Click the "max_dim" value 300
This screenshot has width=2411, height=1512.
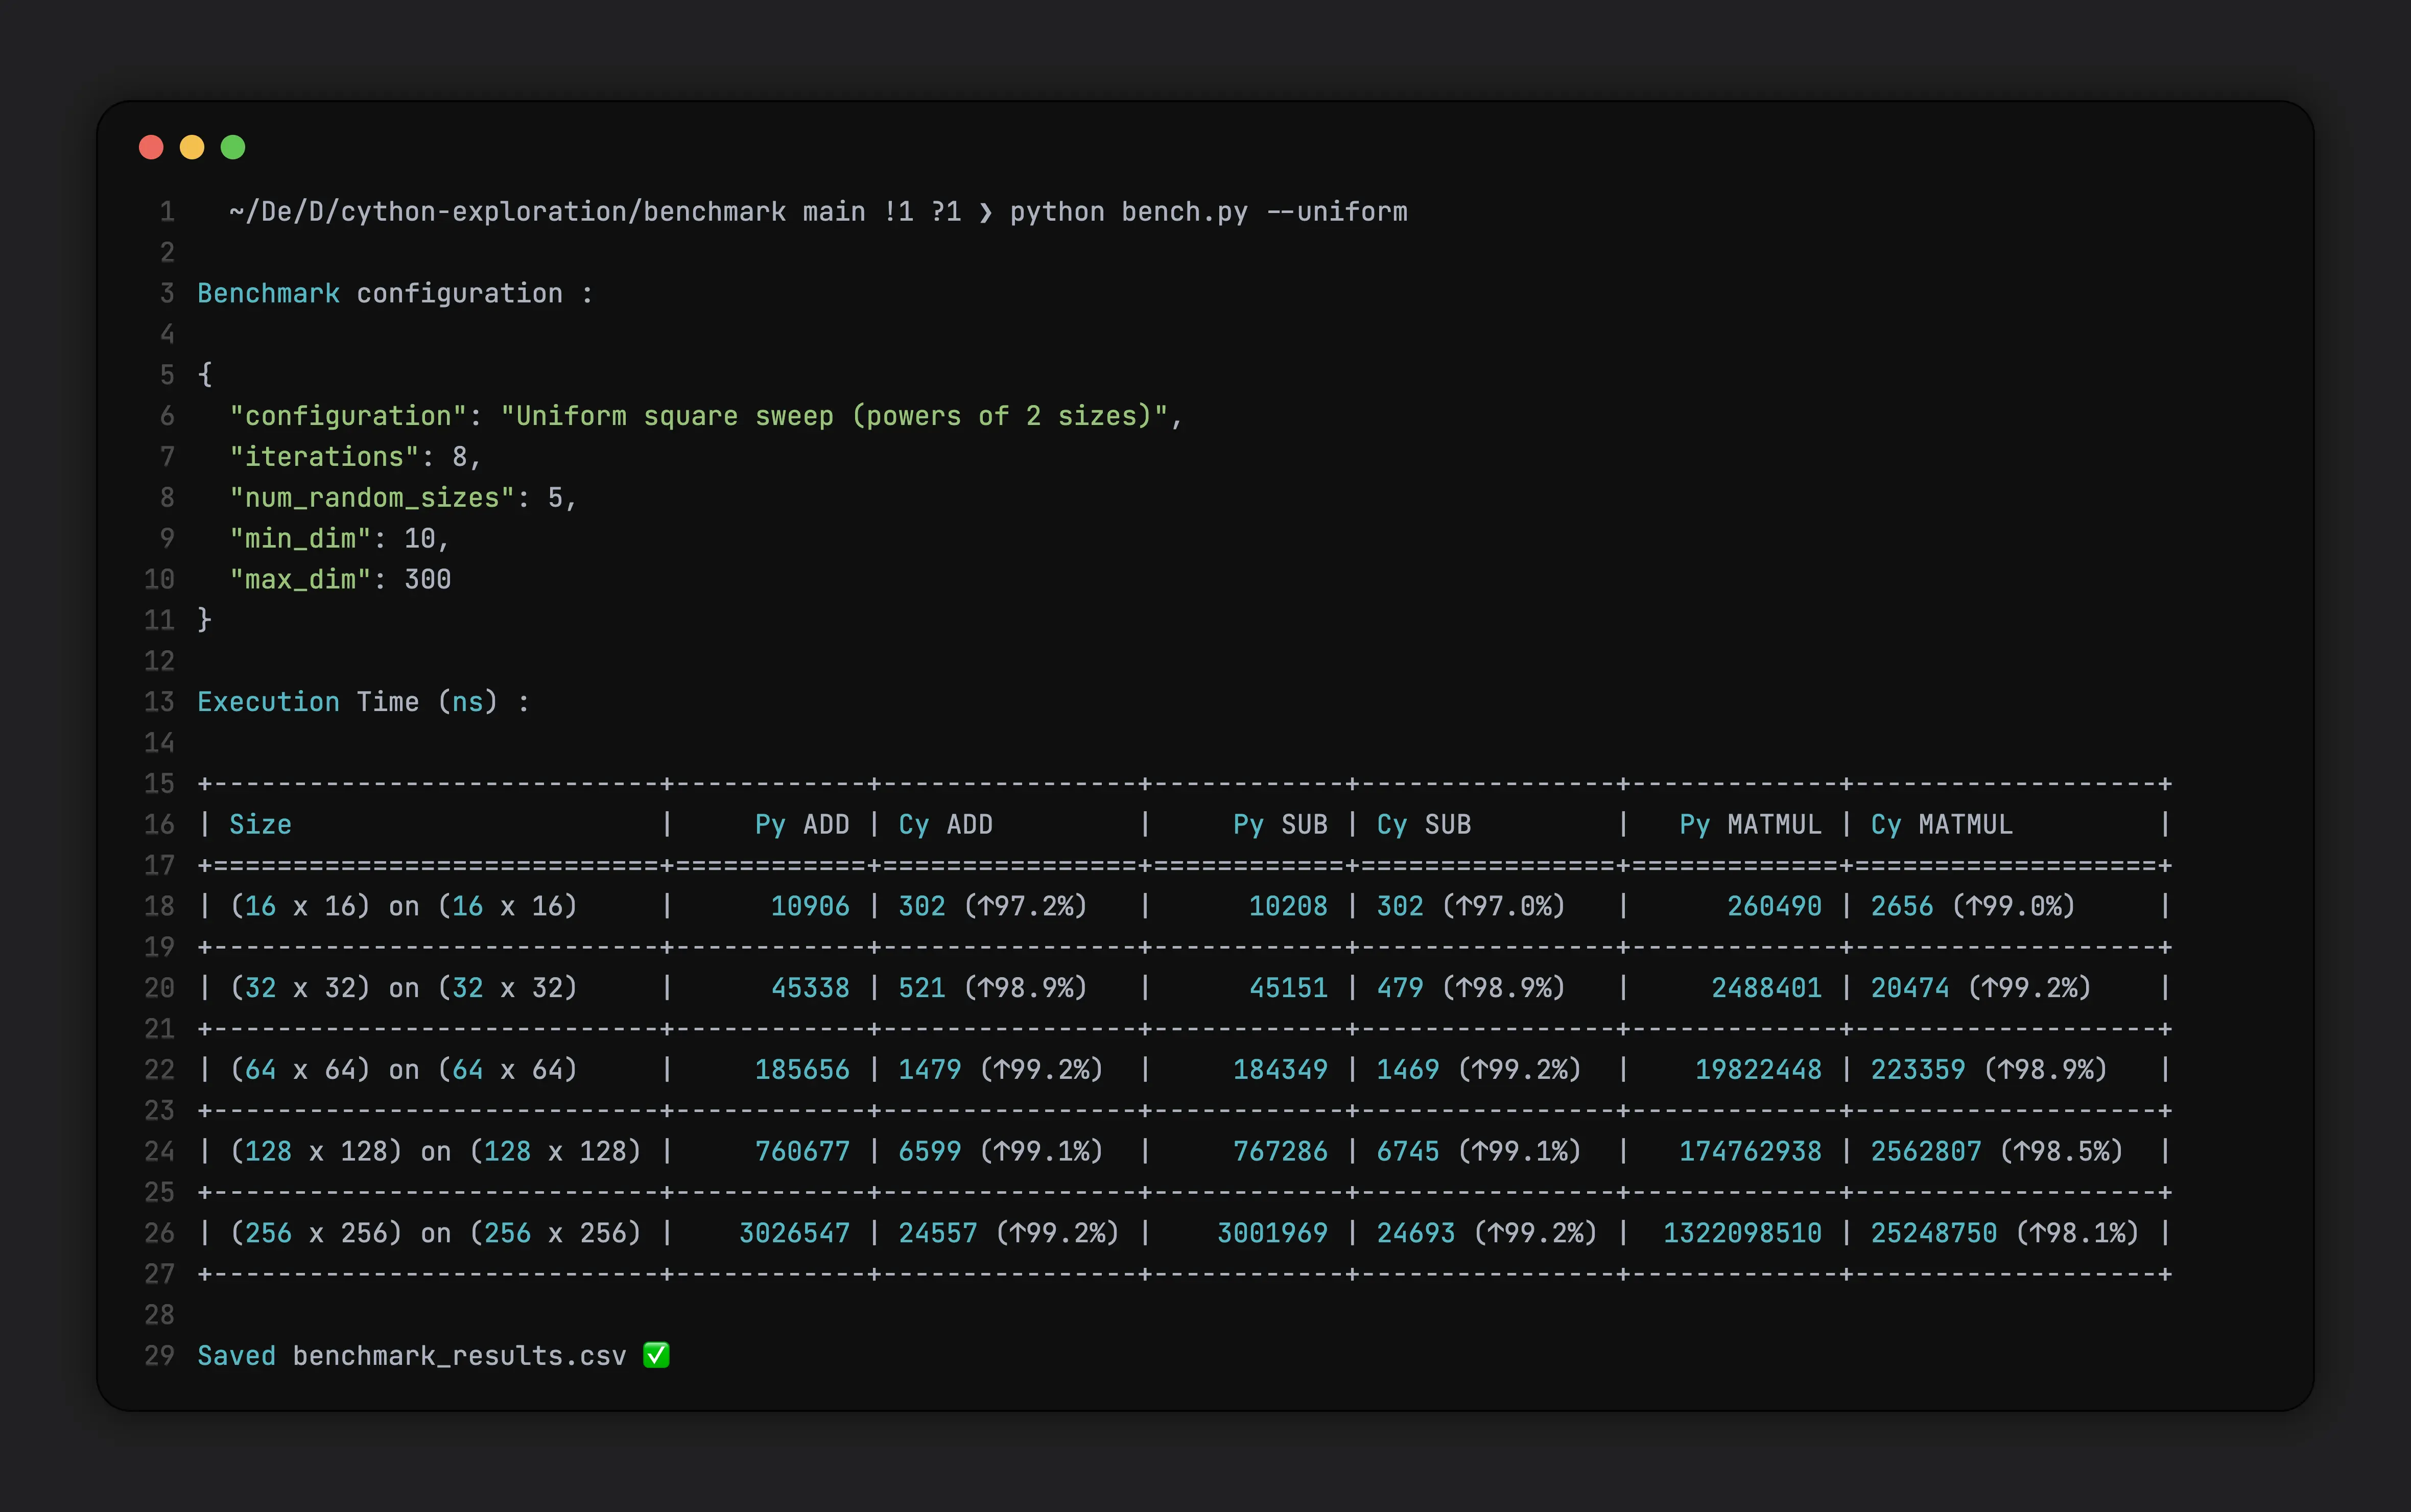[427, 580]
